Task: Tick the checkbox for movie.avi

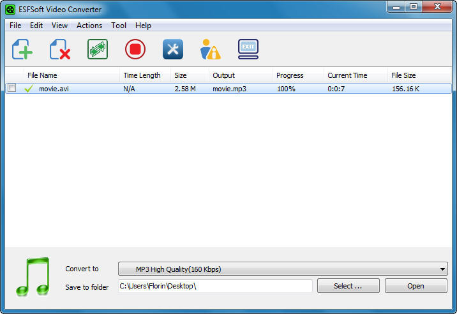Action: (12, 88)
